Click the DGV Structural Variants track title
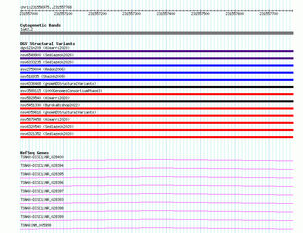Screen dimensions: 303x233 click(48, 44)
